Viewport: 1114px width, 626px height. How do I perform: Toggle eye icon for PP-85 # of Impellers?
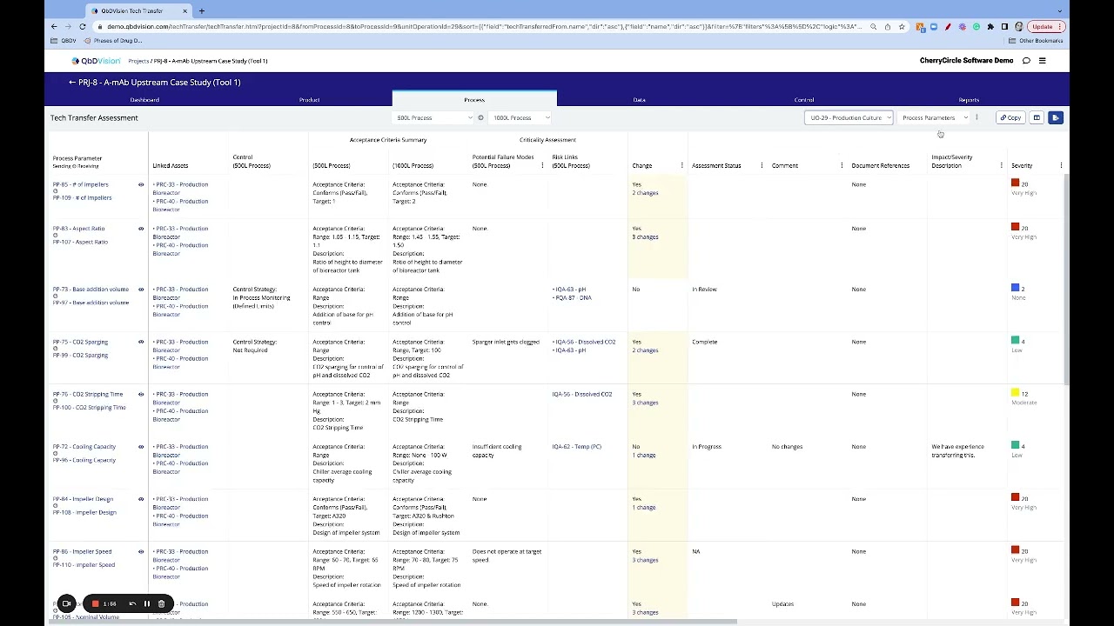pos(141,184)
